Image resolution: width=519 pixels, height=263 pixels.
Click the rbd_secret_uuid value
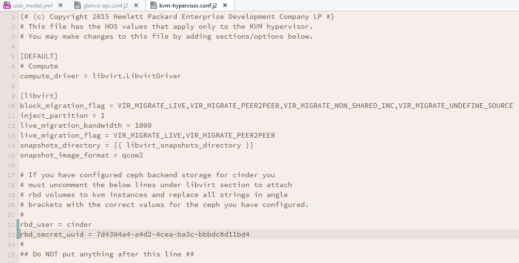pyautogui.click(x=172, y=234)
